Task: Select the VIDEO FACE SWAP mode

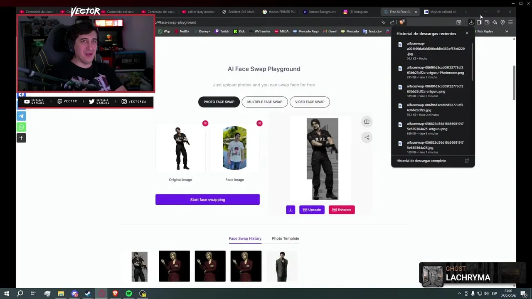Action: click(x=310, y=102)
